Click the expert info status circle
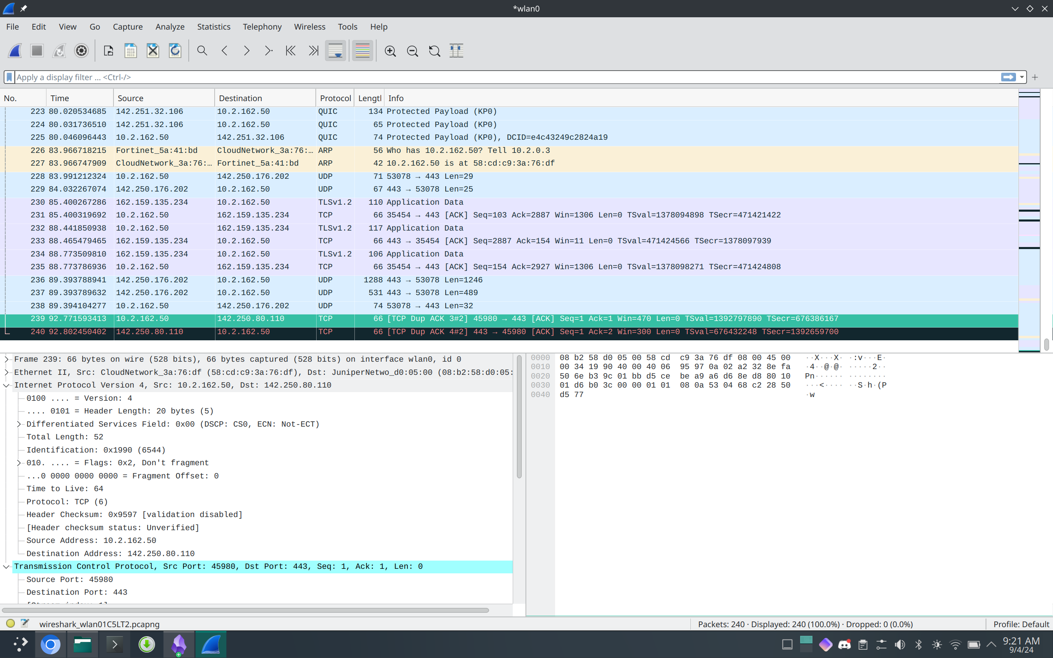Screen dimensions: 1053x658 coord(10,623)
